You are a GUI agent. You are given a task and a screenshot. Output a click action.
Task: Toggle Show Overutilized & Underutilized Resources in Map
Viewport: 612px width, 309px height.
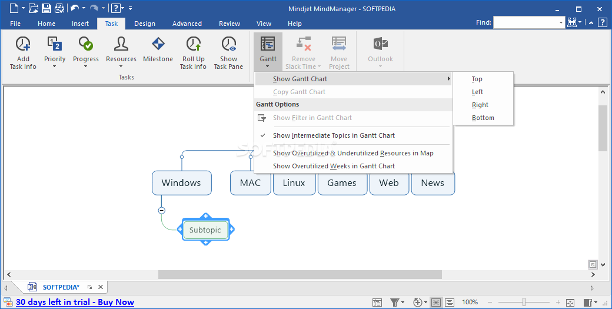point(353,153)
